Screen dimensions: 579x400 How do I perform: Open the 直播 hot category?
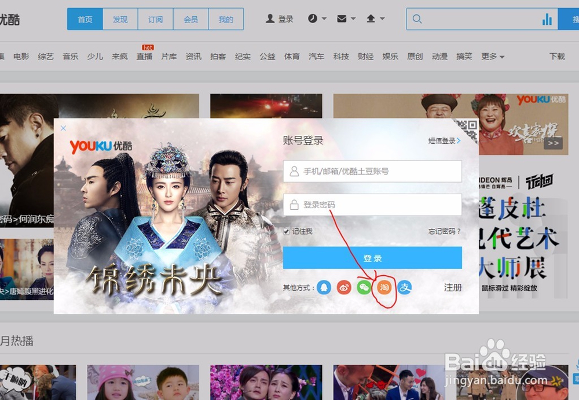pos(144,57)
